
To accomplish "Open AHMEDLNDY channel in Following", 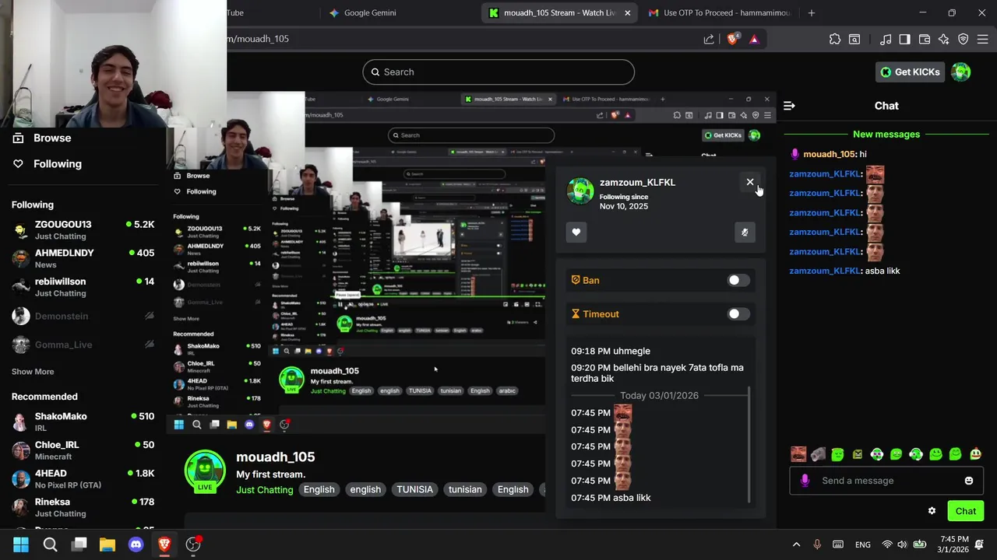I will [x=83, y=258].
